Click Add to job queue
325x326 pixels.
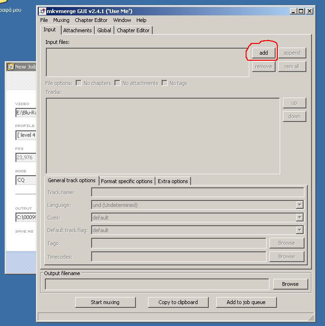tap(246, 302)
